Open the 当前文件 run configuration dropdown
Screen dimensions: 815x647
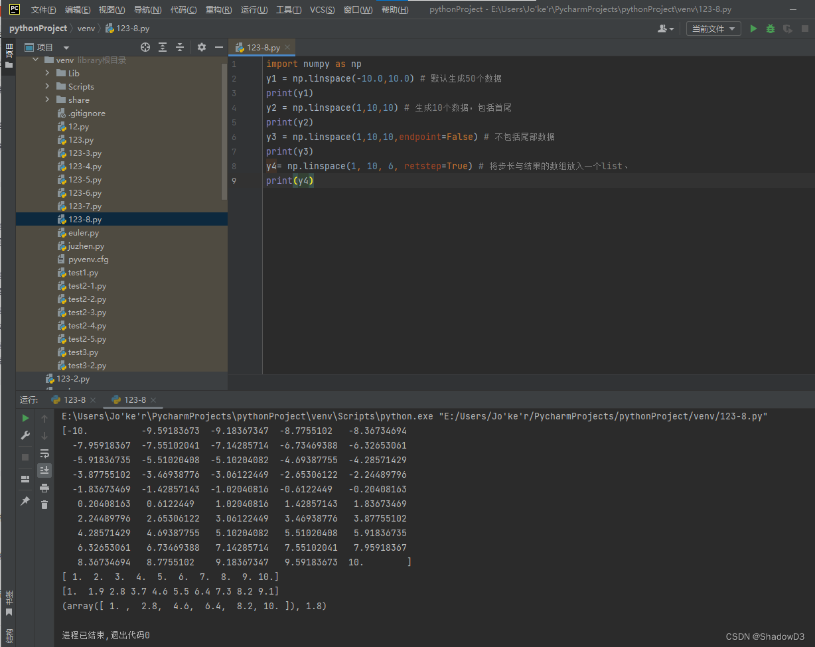pyautogui.click(x=713, y=29)
